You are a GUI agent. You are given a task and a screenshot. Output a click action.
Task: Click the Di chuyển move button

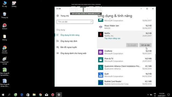pos(132,45)
